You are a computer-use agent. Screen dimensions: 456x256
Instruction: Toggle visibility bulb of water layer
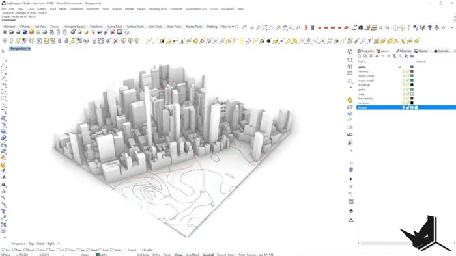pos(403,94)
